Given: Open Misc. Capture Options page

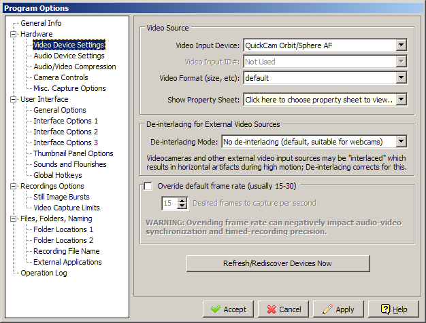Looking at the screenshot, I should pos(69,88).
